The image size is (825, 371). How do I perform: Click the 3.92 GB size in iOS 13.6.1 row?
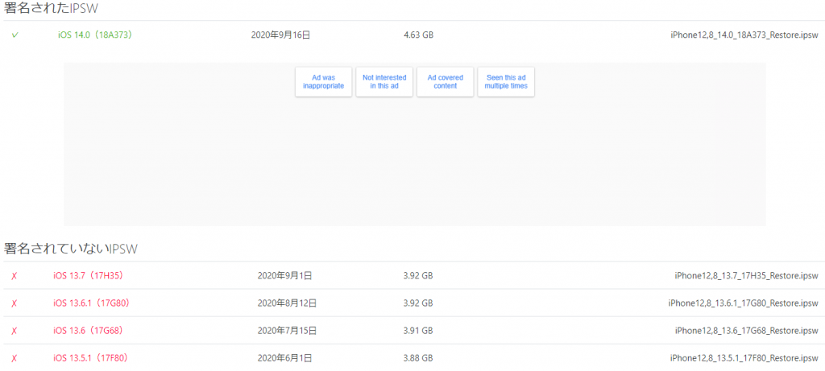tap(418, 303)
